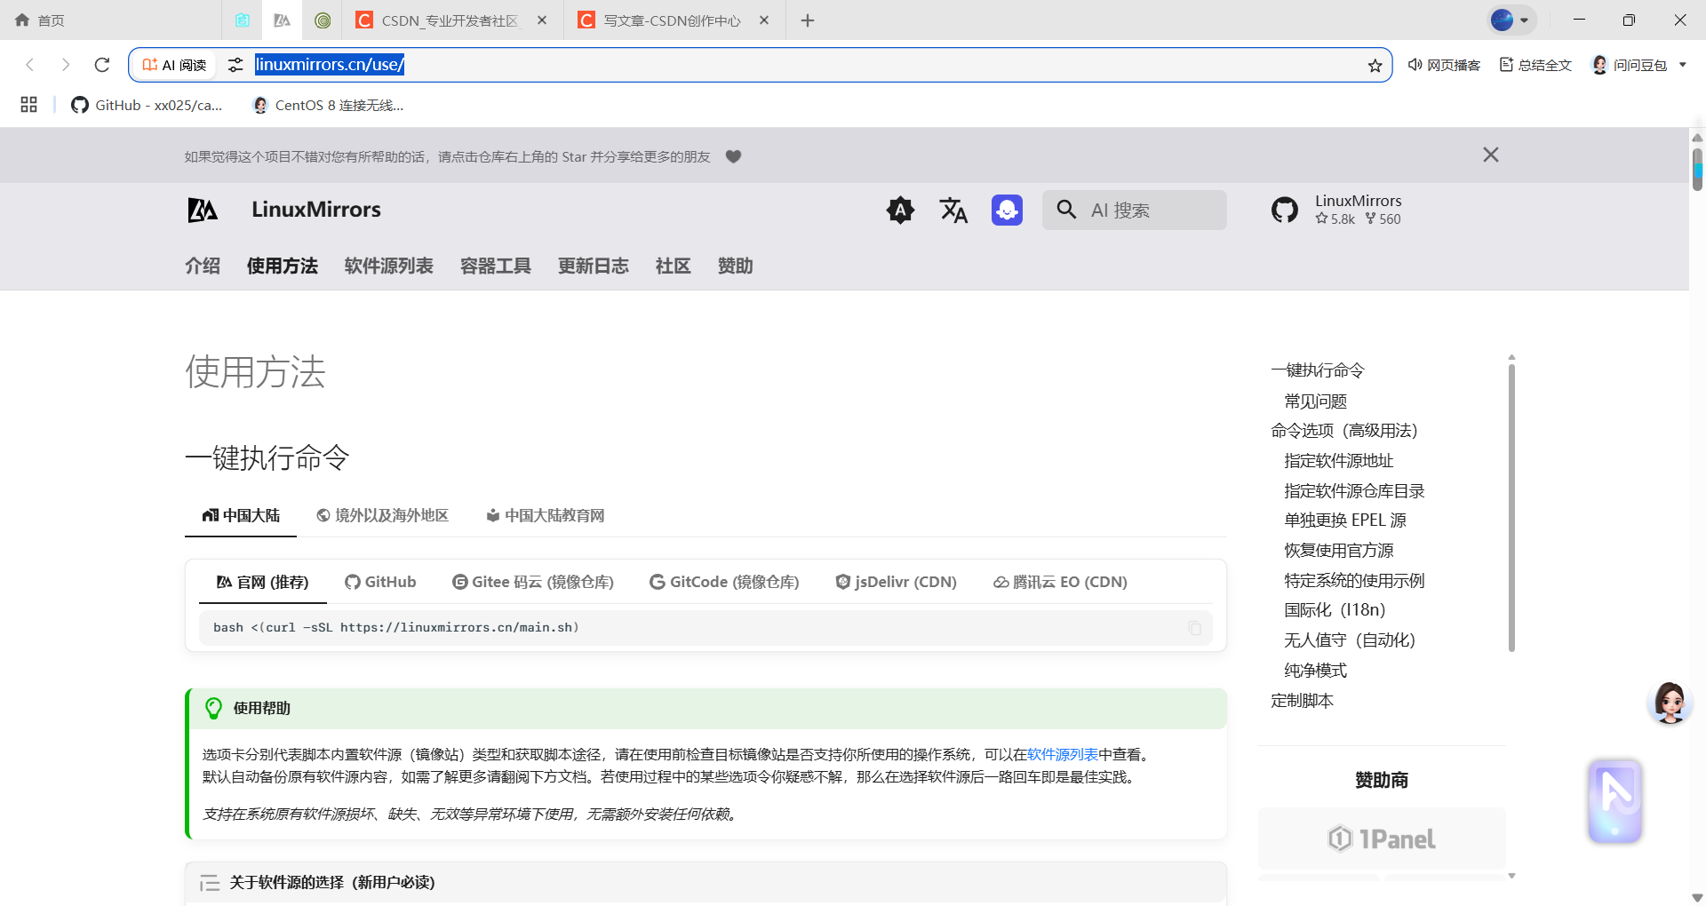Select 官网 (推荐) source tab
This screenshot has height=906, width=1706.
[x=263, y=582]
